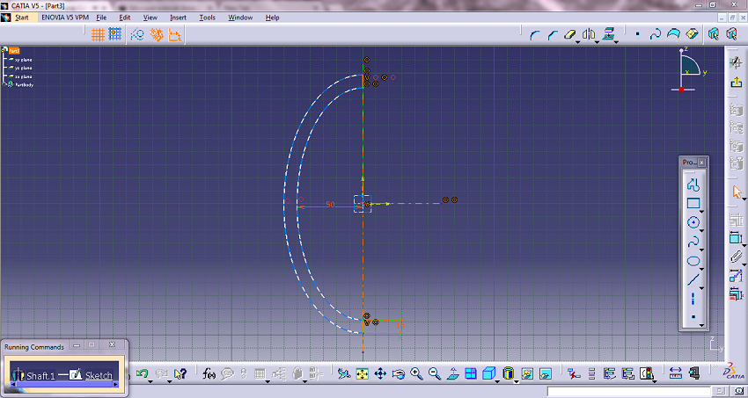Click the Measure Between icon
The height and width of the screenshot is (398, 748).
tap(676, 373)
